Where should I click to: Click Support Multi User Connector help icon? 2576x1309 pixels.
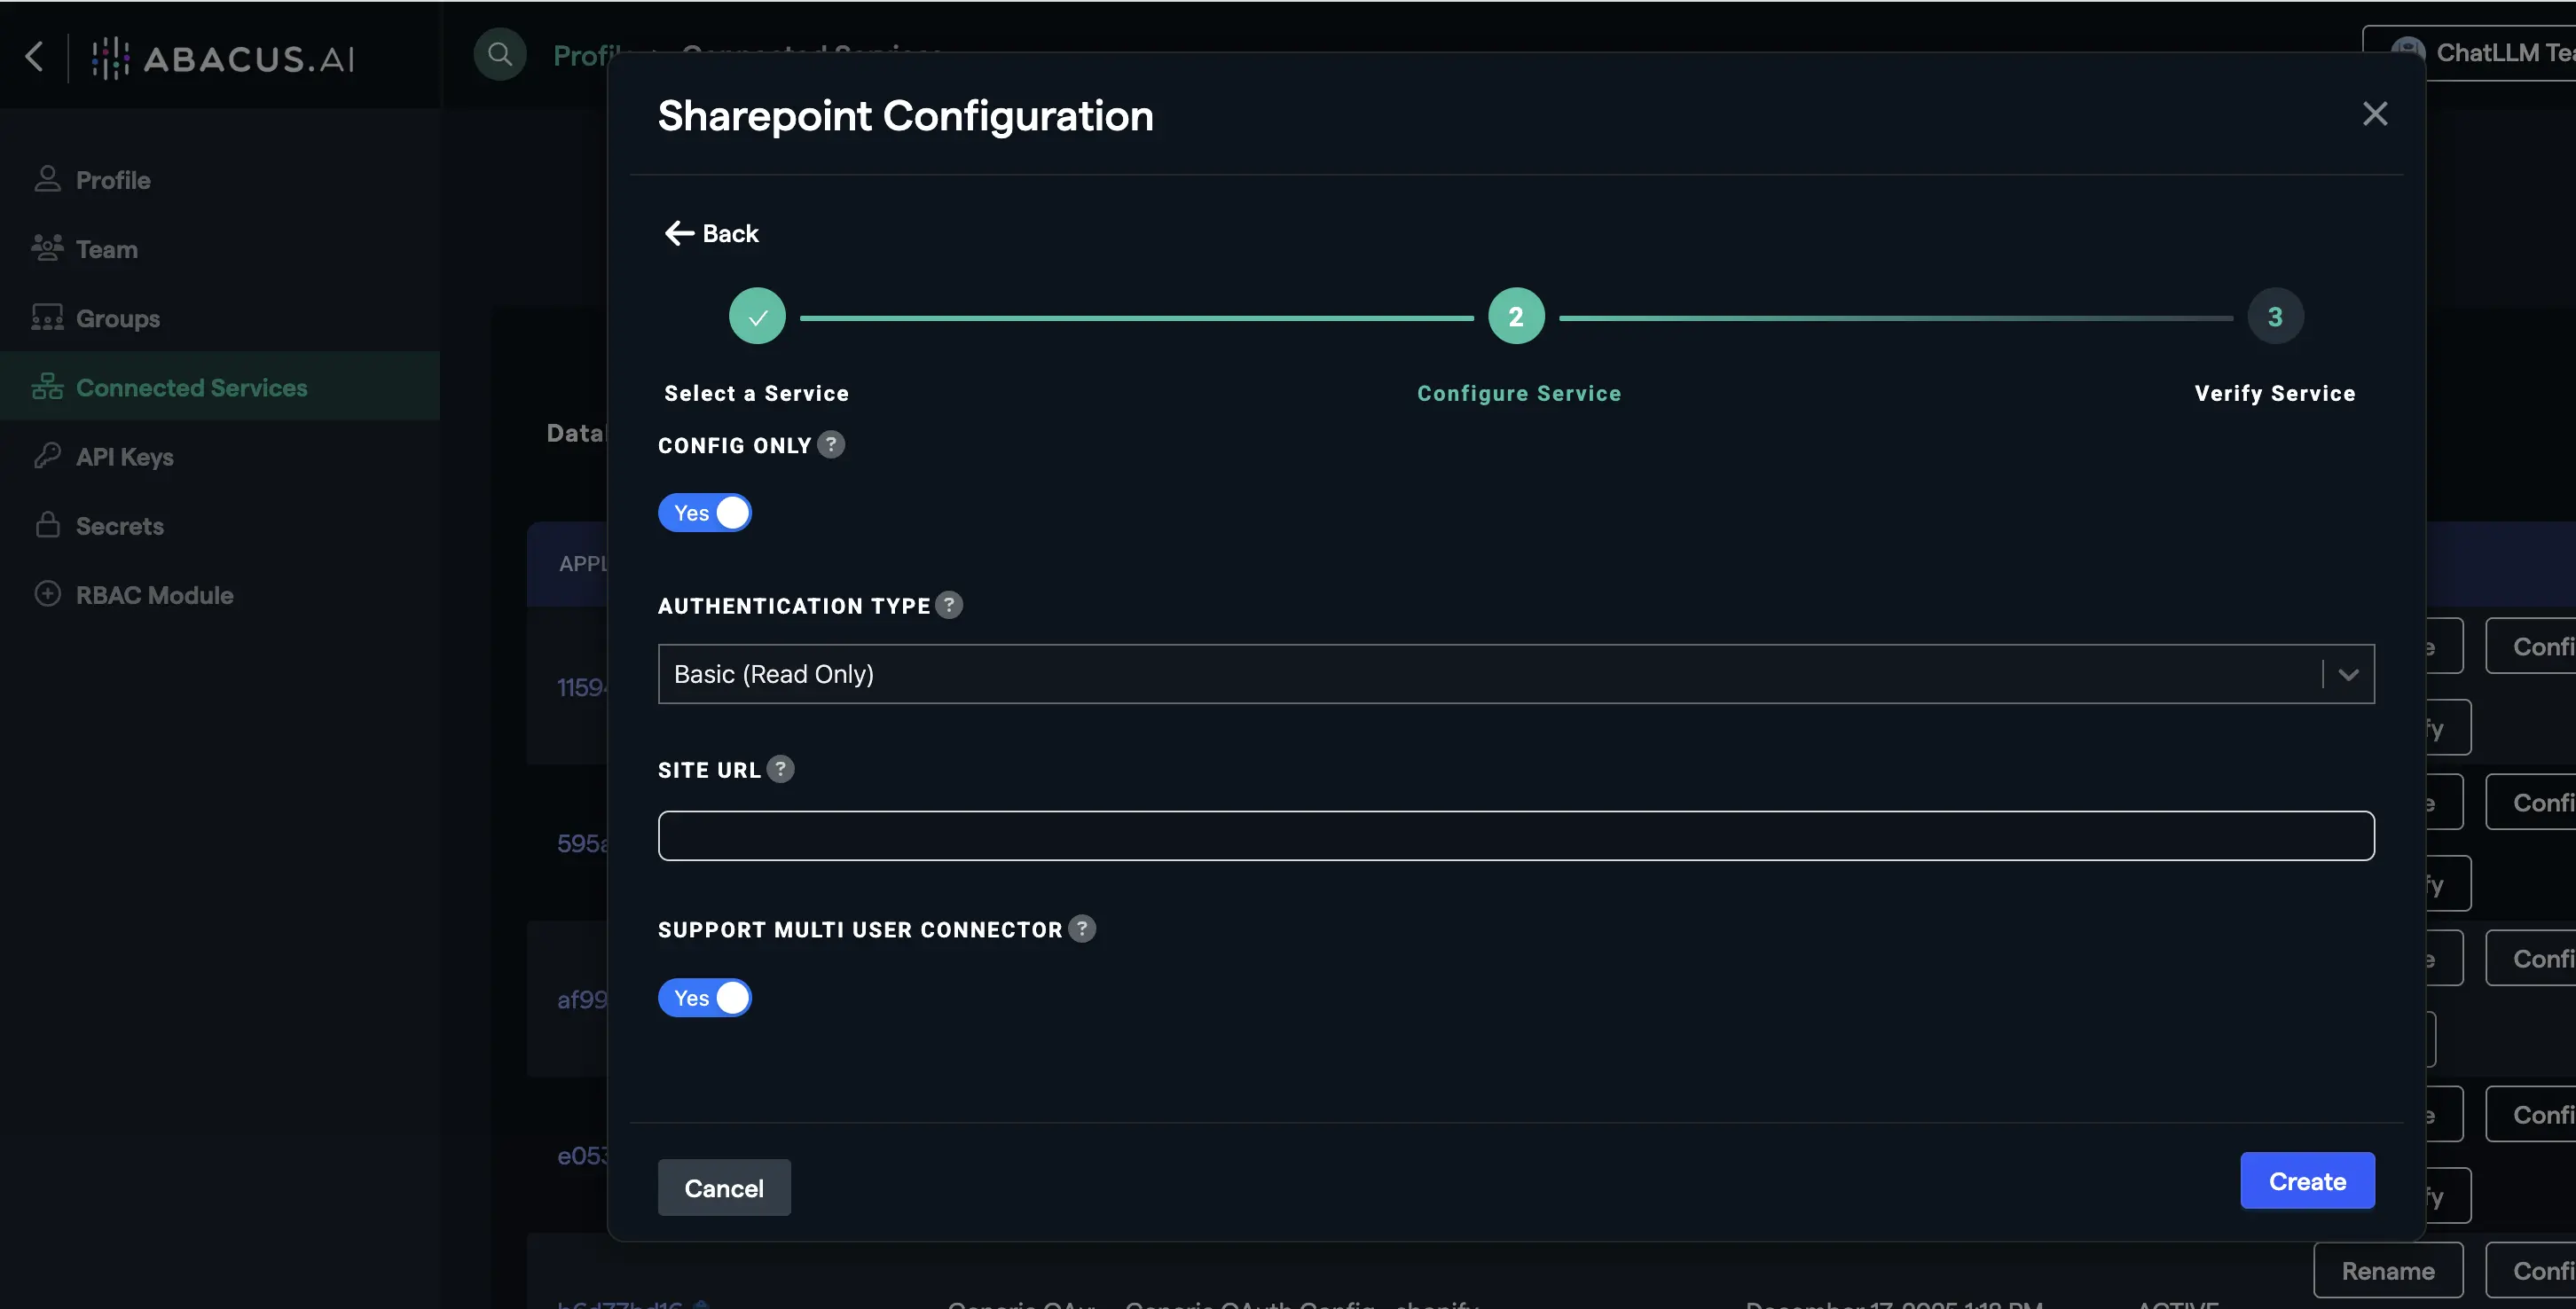pyautogui.click(x=1082, y=929)
